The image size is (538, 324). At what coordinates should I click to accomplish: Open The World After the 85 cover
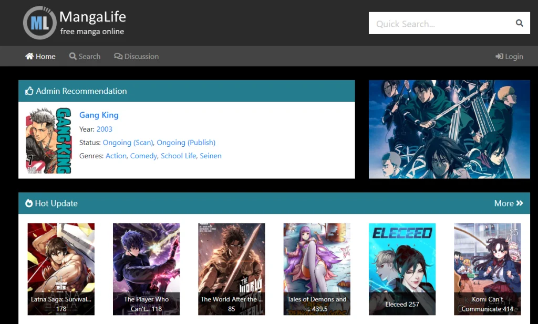232,269
